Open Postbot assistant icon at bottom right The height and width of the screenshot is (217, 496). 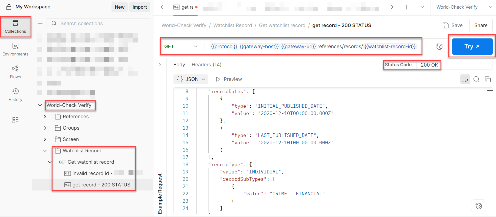pos(479,206)
